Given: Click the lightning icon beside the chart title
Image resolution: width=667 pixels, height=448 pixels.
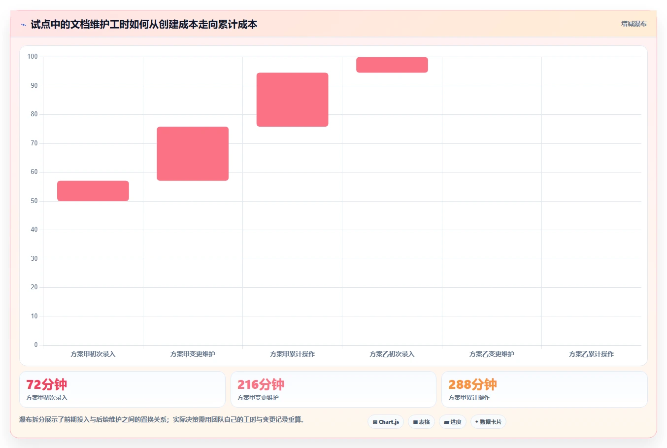Looking at the screenshot, I should [23, 25].
